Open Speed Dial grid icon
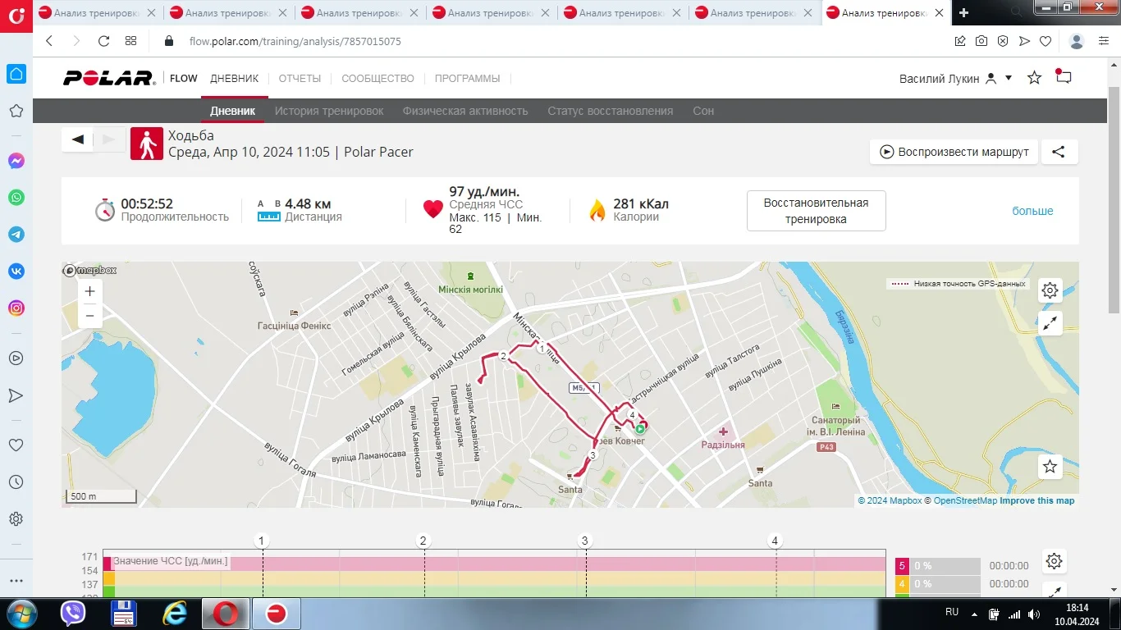The height and width of the screenshot is (630, 1121). (130, 41)
